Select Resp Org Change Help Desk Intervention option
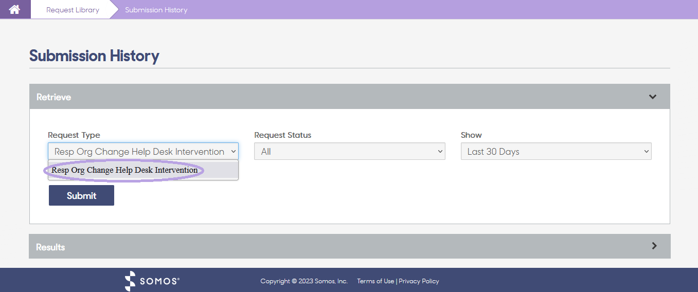Screen dimensions: 698x292 (124, 170)
